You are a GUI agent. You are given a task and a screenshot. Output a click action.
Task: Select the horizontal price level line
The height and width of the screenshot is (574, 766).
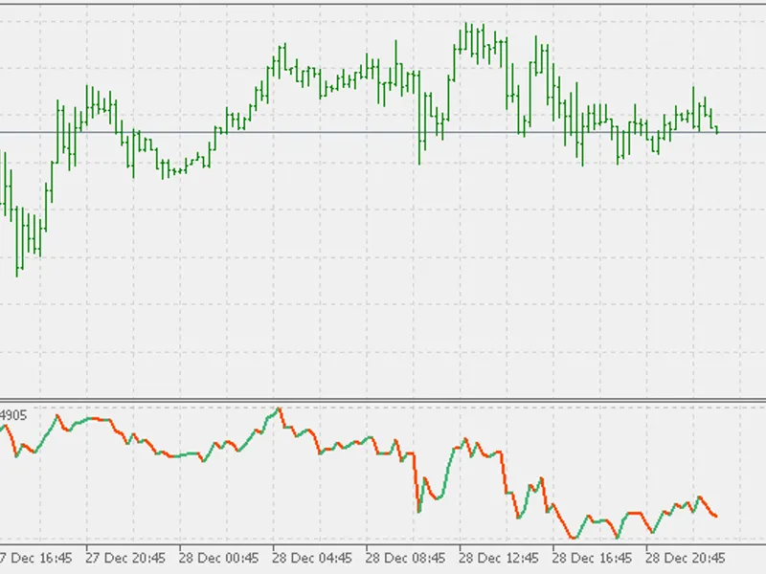pyautogui.click(x=383, y=132)
